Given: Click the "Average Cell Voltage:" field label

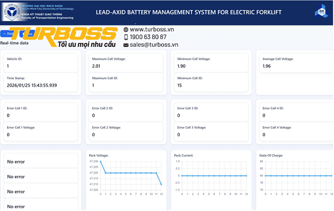Looking at the screenshot, I should coord(278,59).
